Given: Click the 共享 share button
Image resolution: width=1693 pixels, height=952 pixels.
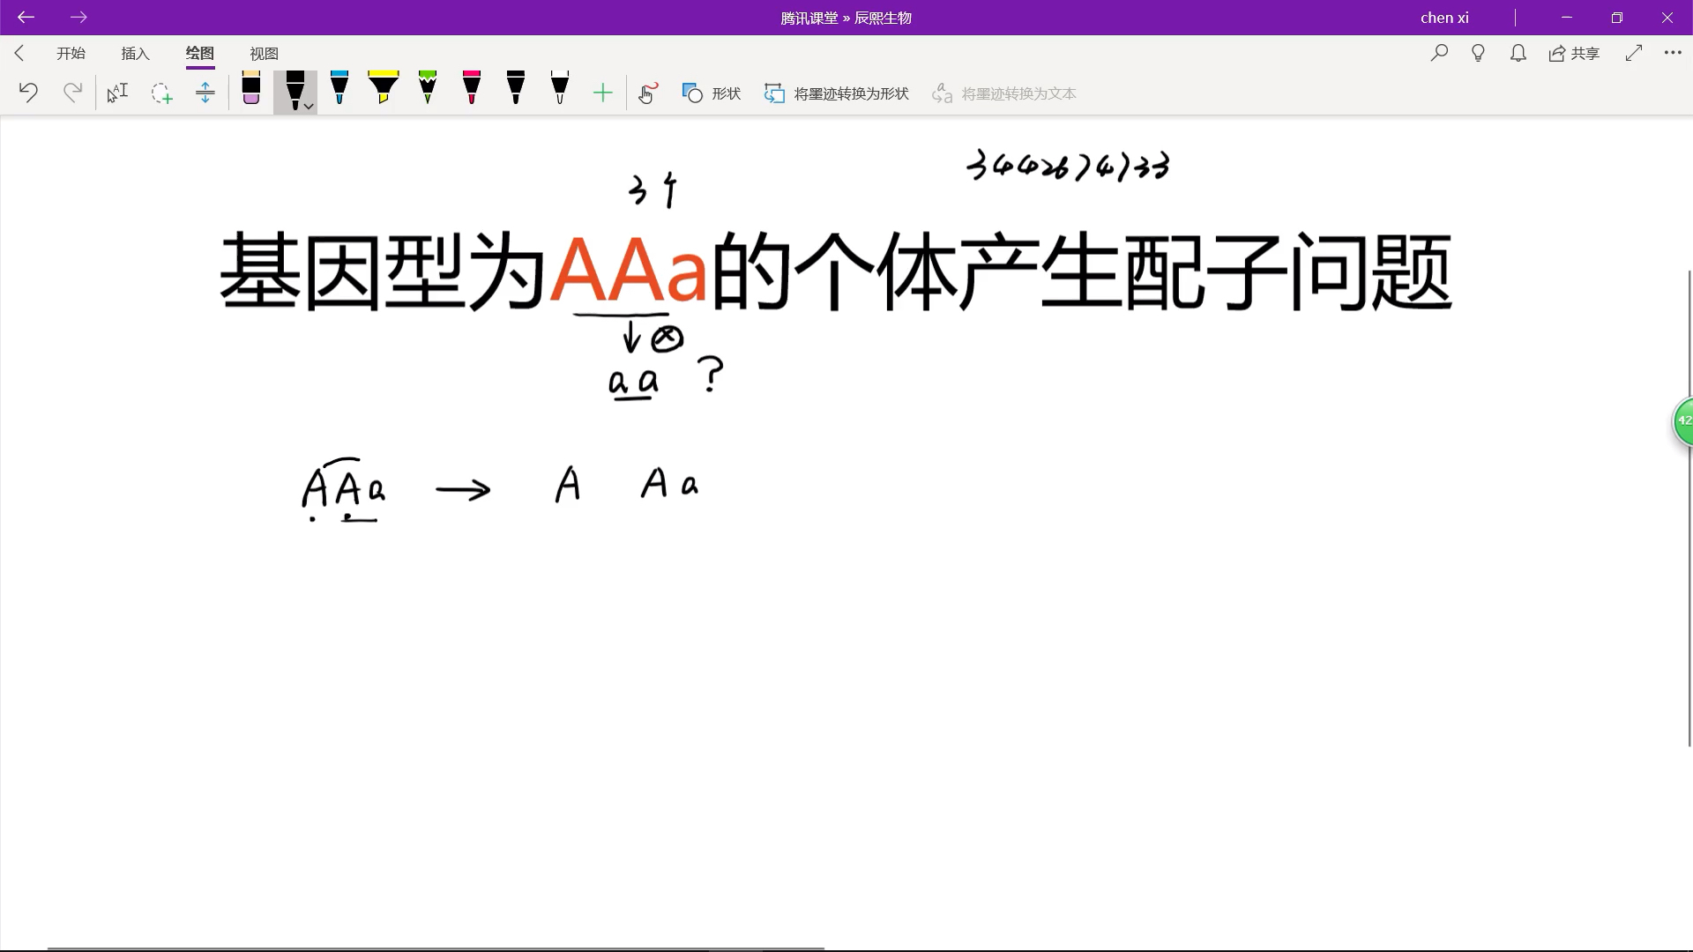Looking at the screenshot, I should coord(1574,53).
